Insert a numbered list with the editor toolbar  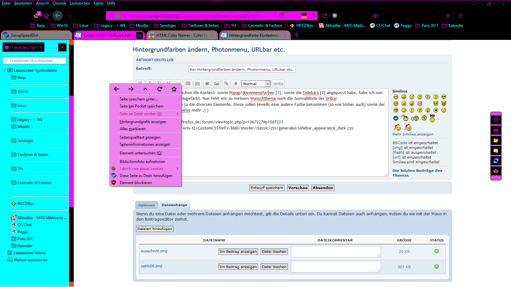tap(198, 84)
